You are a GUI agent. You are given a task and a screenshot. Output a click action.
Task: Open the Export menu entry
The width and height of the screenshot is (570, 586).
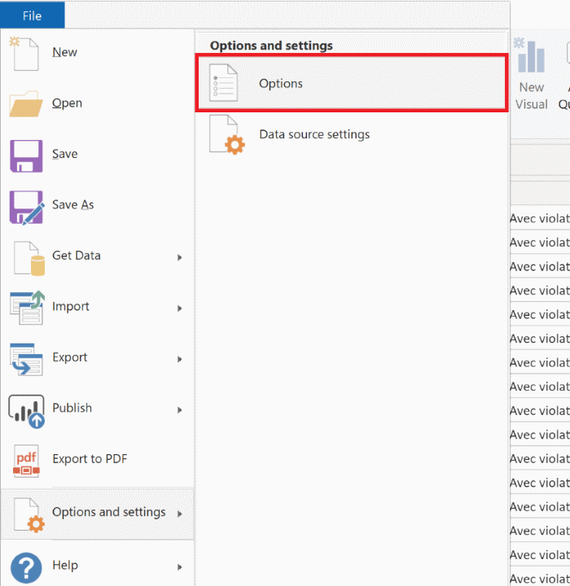[x=97, y=357]
